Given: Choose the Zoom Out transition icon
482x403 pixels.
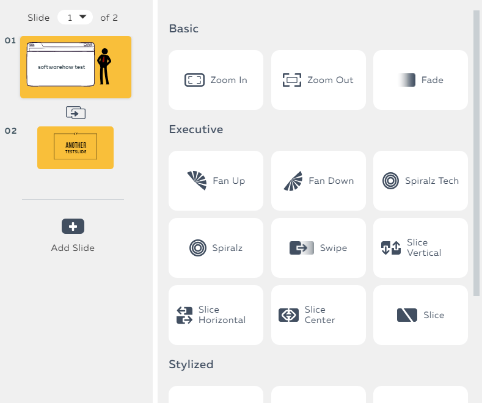Looking at the screenshot, I should (x=292, y=80).
